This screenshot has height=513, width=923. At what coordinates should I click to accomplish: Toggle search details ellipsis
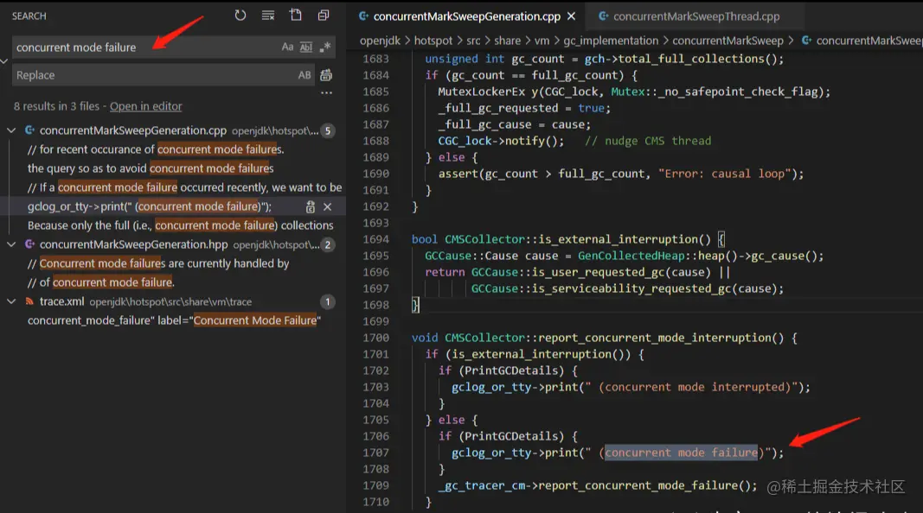click(327, 93)
